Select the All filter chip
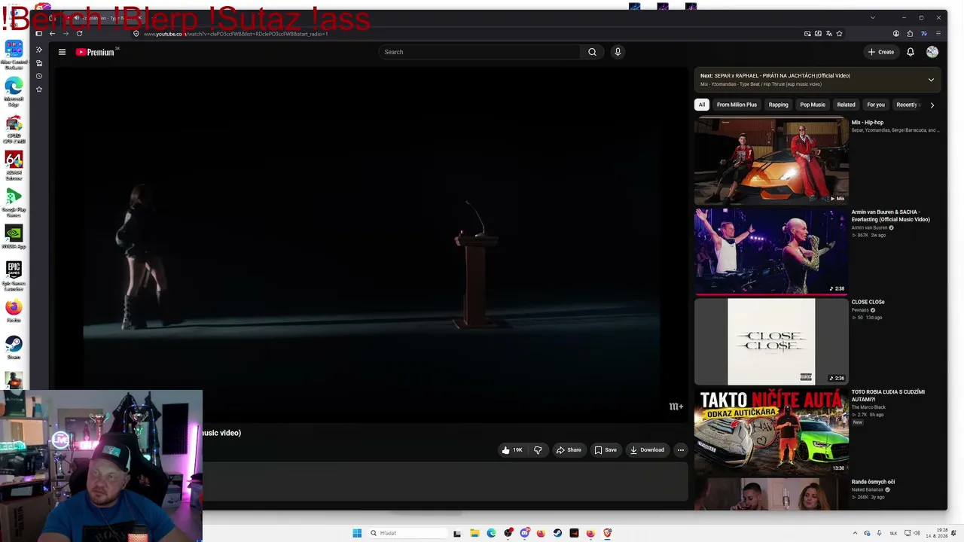 pos(702,105)
